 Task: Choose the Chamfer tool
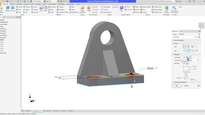[52, 7]
